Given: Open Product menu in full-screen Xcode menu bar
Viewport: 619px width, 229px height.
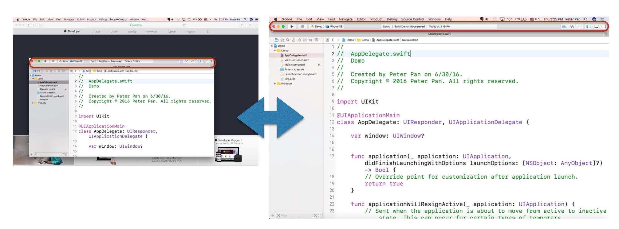Looking at the screenshot, I should click(x=376, y=19).
